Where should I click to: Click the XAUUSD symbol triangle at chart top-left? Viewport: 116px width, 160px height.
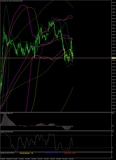(x=1, y=1)
